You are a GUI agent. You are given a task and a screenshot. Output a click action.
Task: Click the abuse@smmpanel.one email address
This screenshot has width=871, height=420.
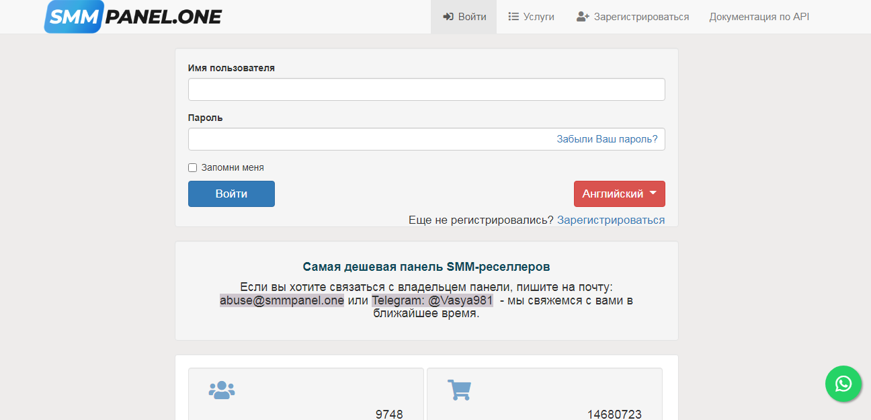coord(282,300)
